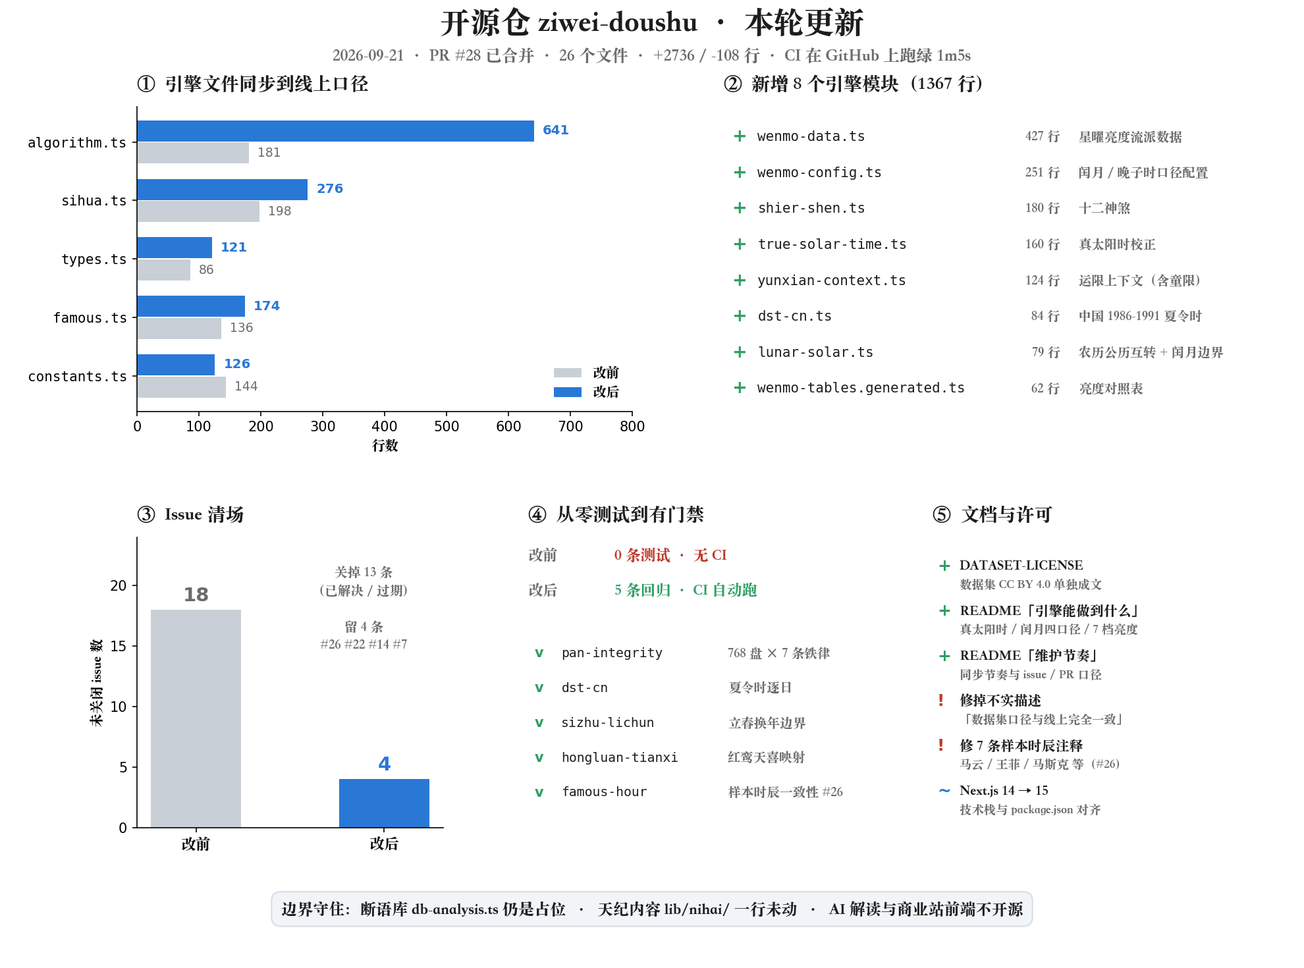The width and height of the screenshot is (1304, 968).
Task: Click the famous.ts axis label
Action: tap(90, 318)
